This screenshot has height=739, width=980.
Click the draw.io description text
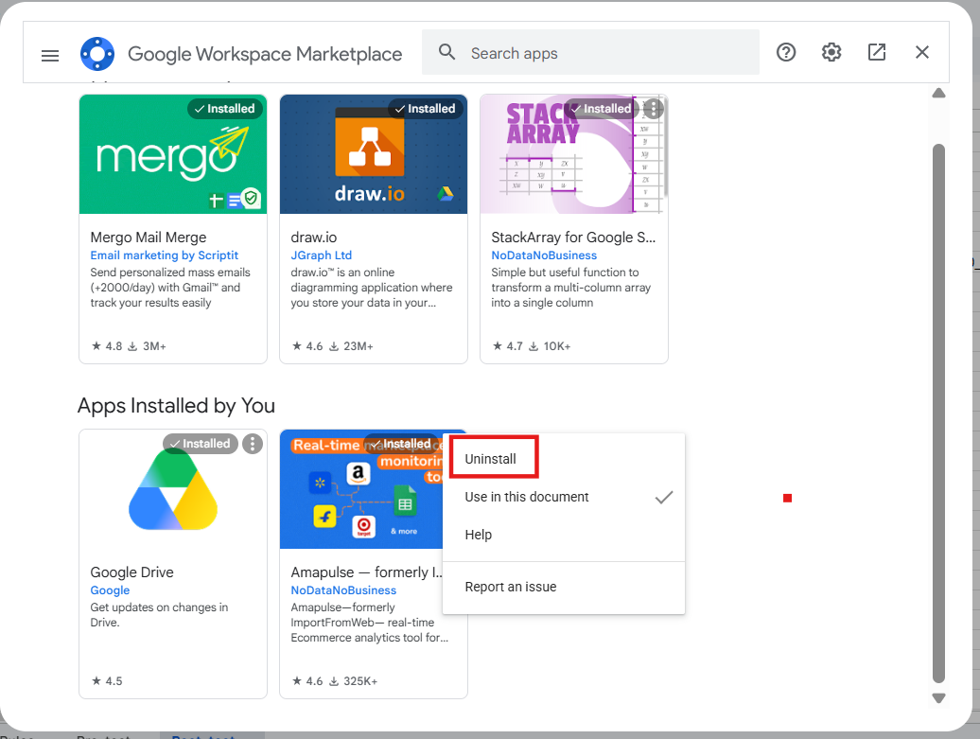(x=371, y=288)
